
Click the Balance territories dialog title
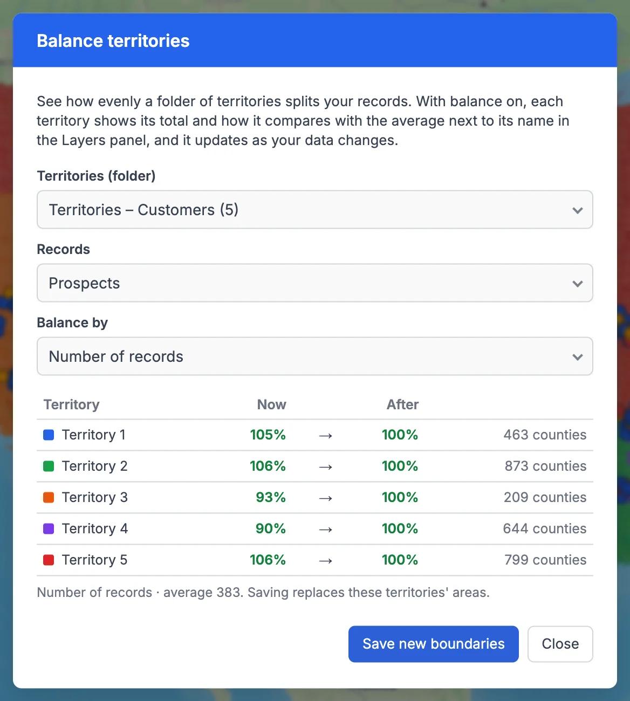point(113,40)
